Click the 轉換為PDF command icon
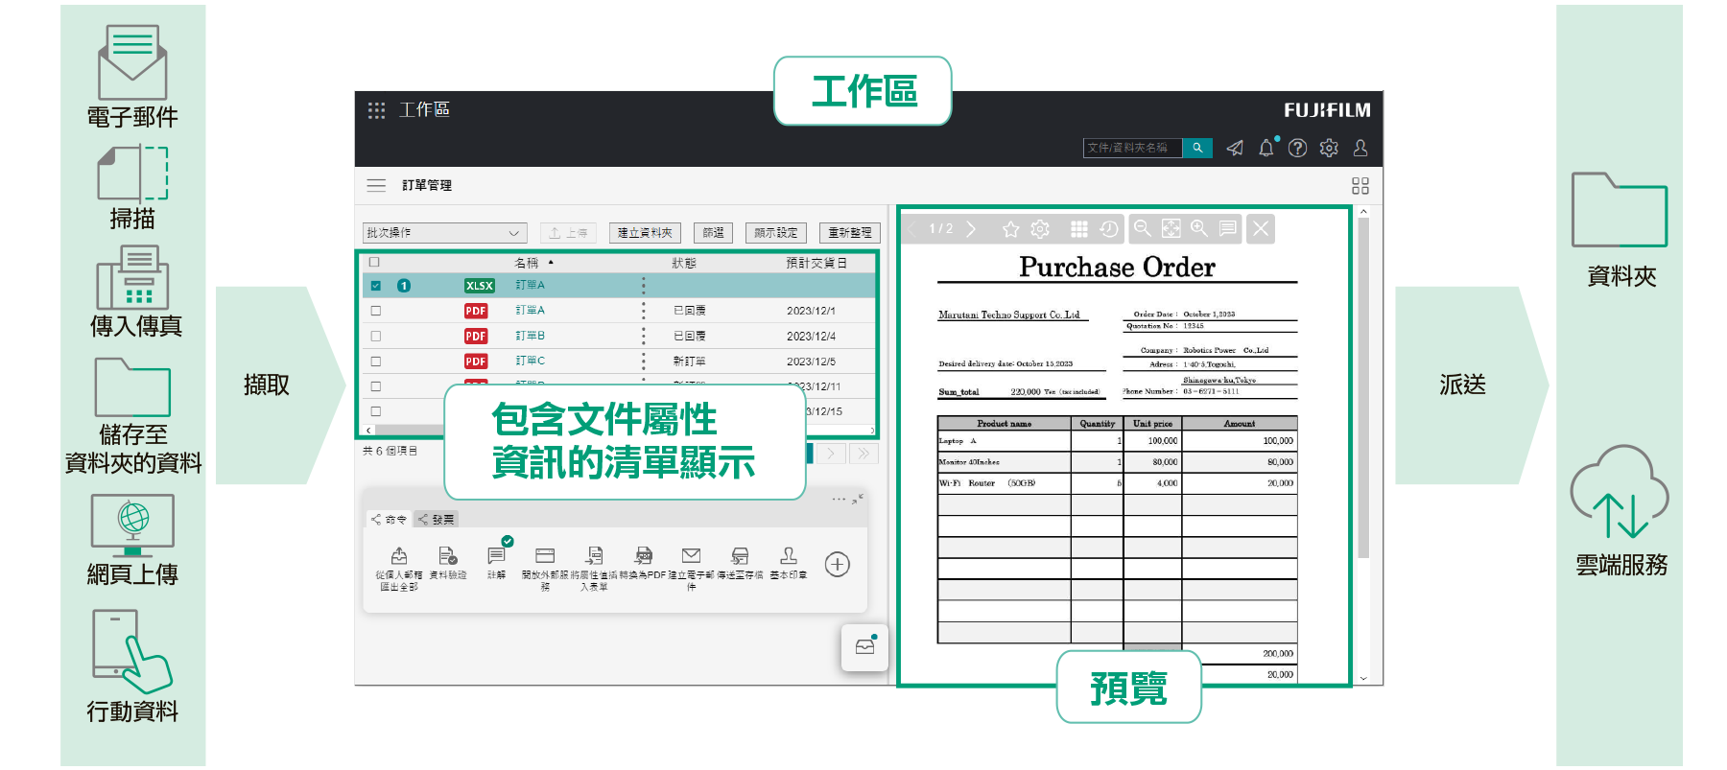 (x=643, y=556)
